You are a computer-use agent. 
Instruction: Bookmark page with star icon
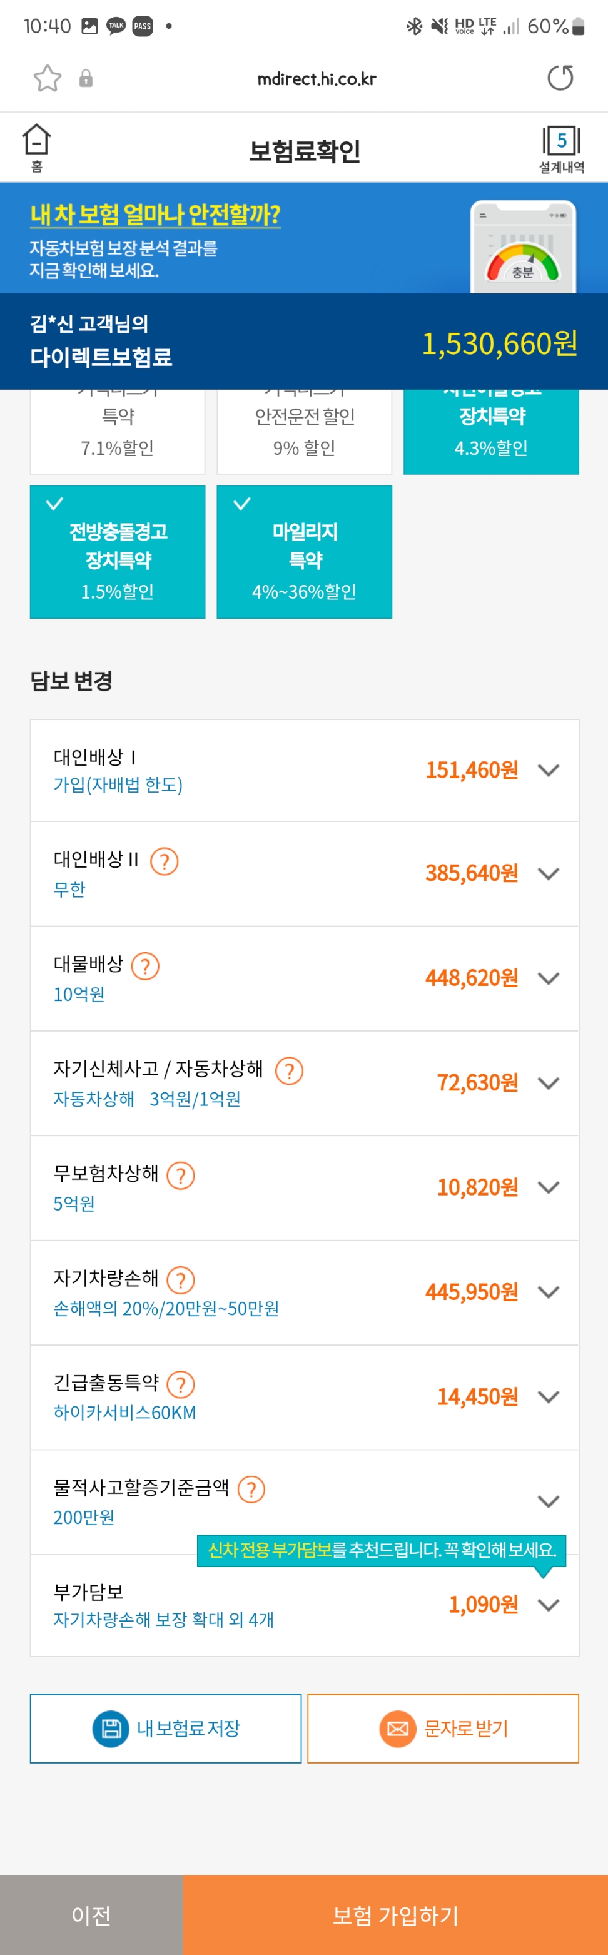[x=47, y=78]
